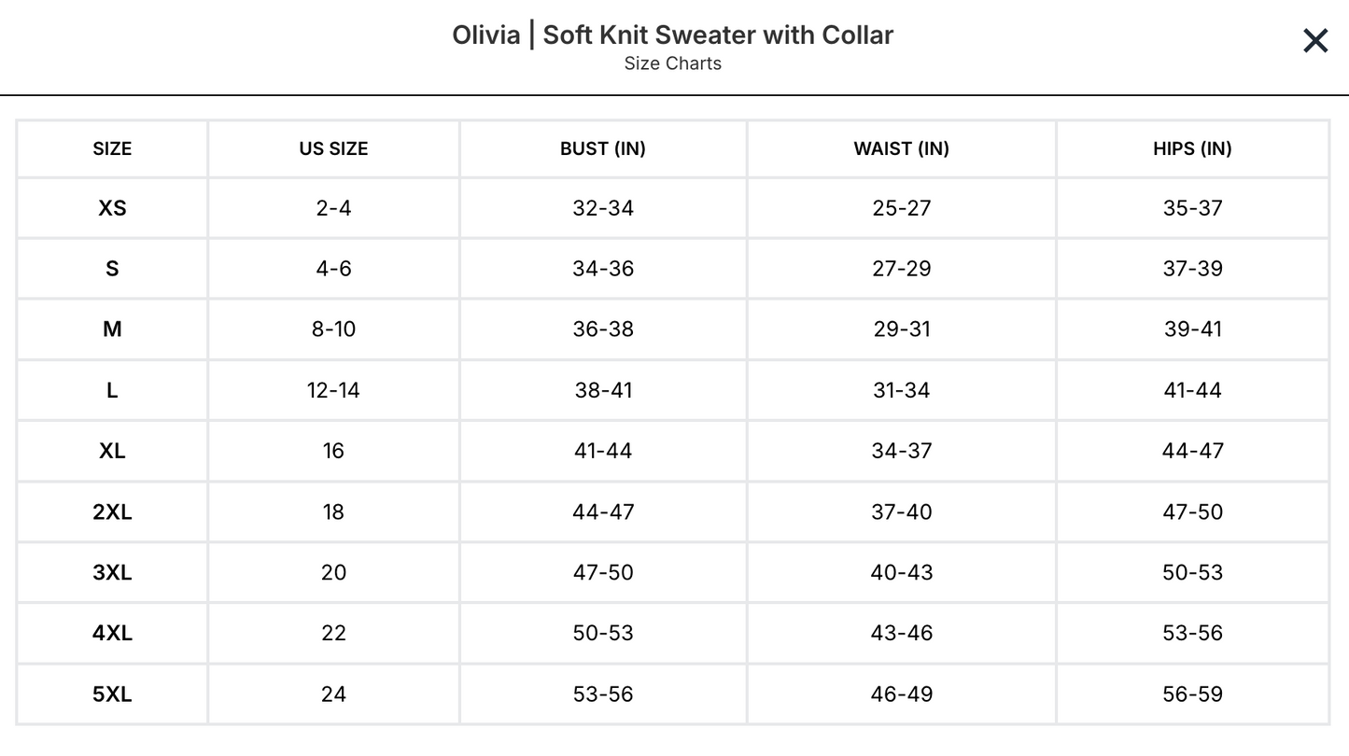Select the M size label

point(111,329)
